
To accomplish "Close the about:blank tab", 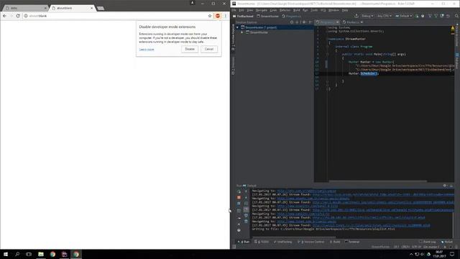I will click(91, 8).
